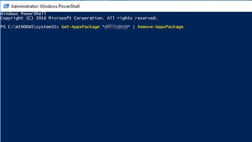252x142 pixels.
Task: Click the asterisk before the blurred package name
Action: (x=103, y=26)
